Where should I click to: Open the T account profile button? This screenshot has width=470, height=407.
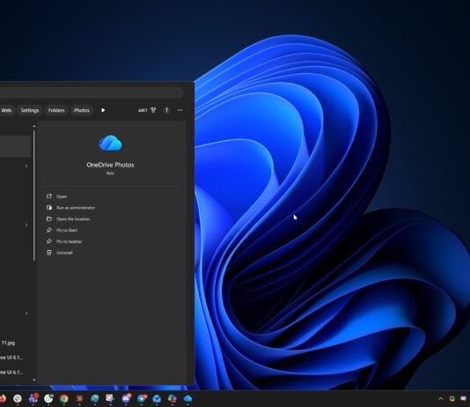[x=166, y=110]
